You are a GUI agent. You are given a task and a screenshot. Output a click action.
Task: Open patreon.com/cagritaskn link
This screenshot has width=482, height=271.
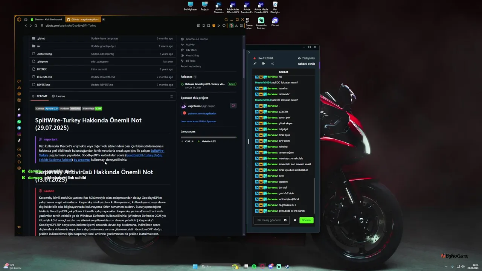coord(202,113)
